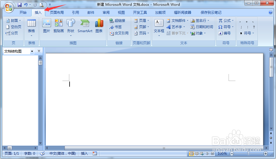This screenshot has width=276, height=159.
Task: Click the zoom slider handle
Action: [x=248, y=154]
